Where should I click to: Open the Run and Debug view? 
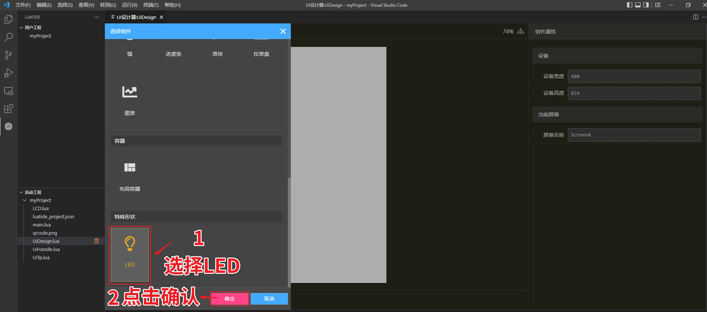8,73
